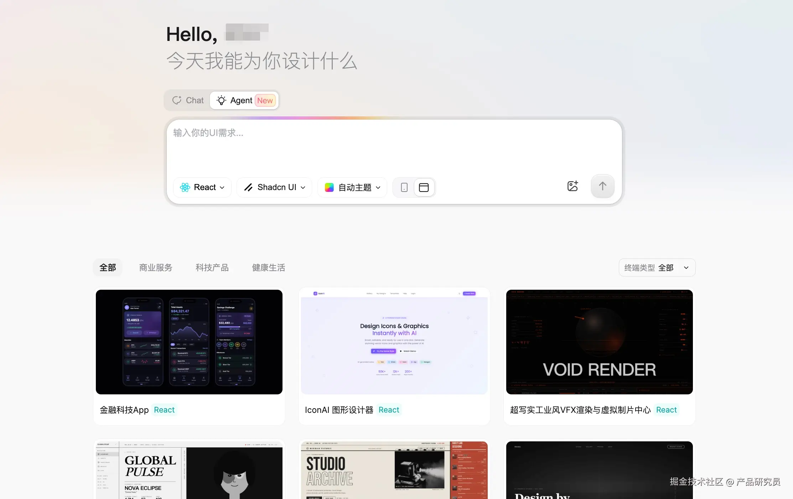This screenshot has width=793, height=499.
Task: Select the 商业服务 category tab
Action: (x=156, y=268)
